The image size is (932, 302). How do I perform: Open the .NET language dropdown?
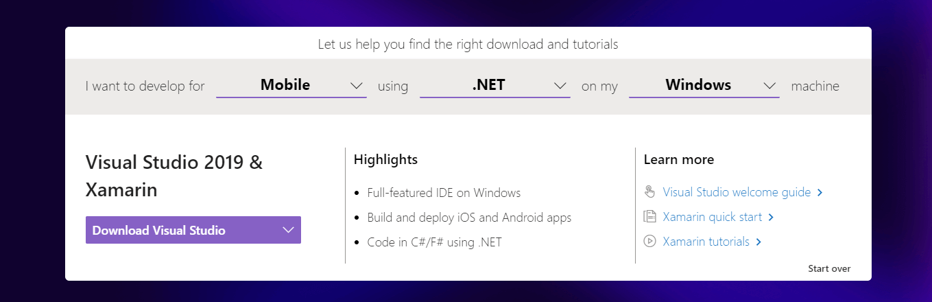point(495,86)
